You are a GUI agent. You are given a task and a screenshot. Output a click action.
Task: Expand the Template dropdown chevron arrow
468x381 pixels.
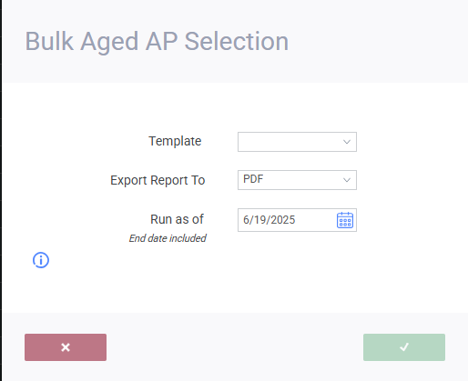[347, 142]
